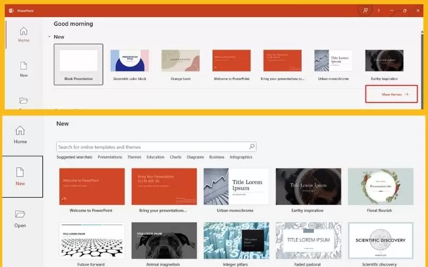This screenshot has width=428, height=267.
Task: Choose Diagrams suggested search
Action: tap(195, 157)
